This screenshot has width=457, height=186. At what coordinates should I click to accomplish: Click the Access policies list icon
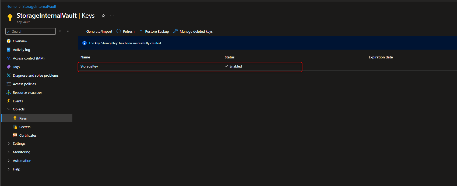[x=9, y=84]
